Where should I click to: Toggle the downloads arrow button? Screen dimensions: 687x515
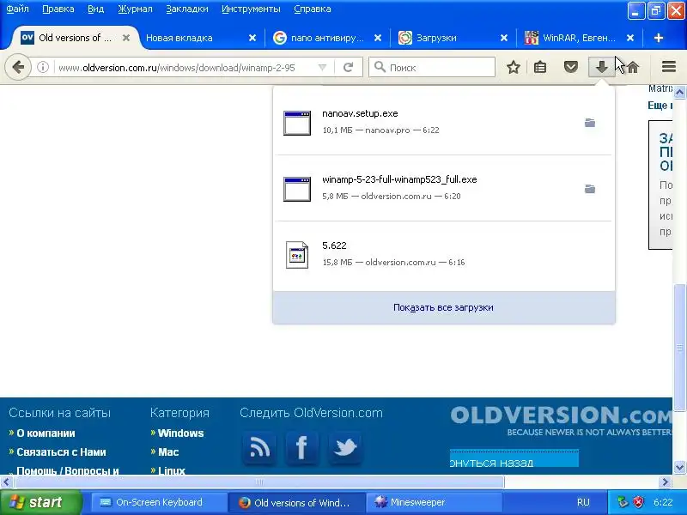[602, 68]
